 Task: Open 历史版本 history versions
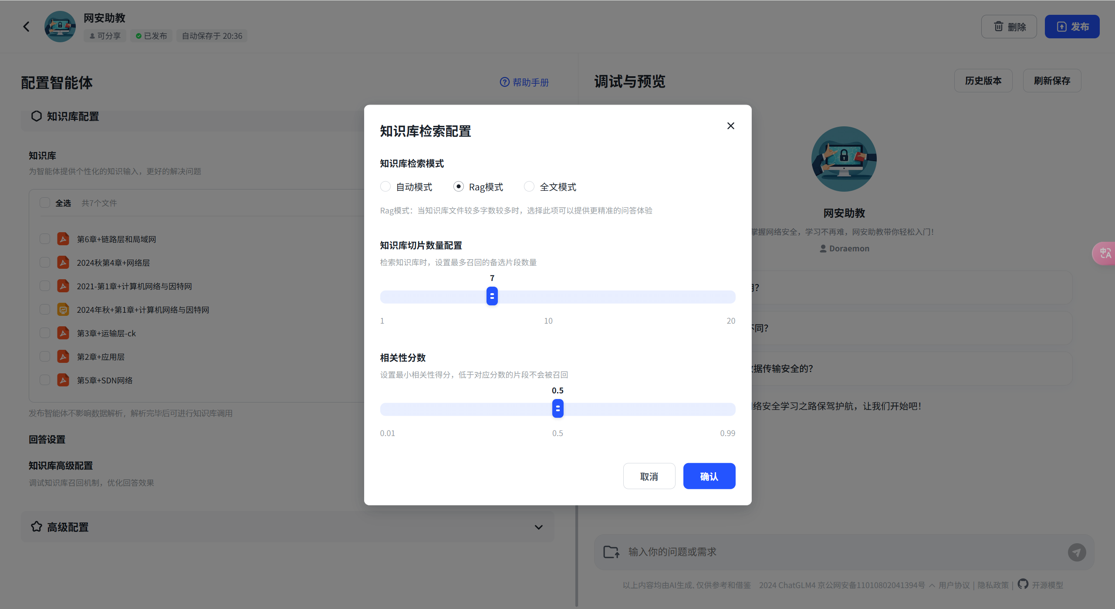983,81
